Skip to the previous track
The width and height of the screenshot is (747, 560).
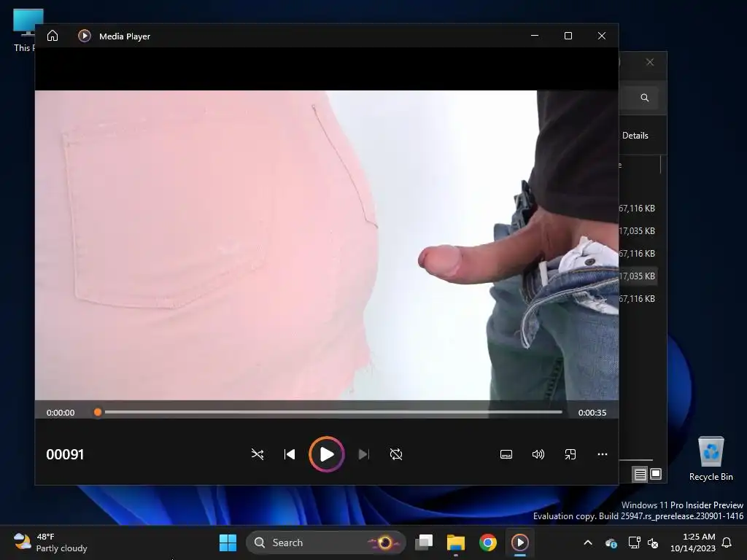coord(289,454)
